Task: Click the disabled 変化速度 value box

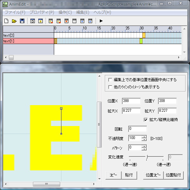Action: (175, 157)
